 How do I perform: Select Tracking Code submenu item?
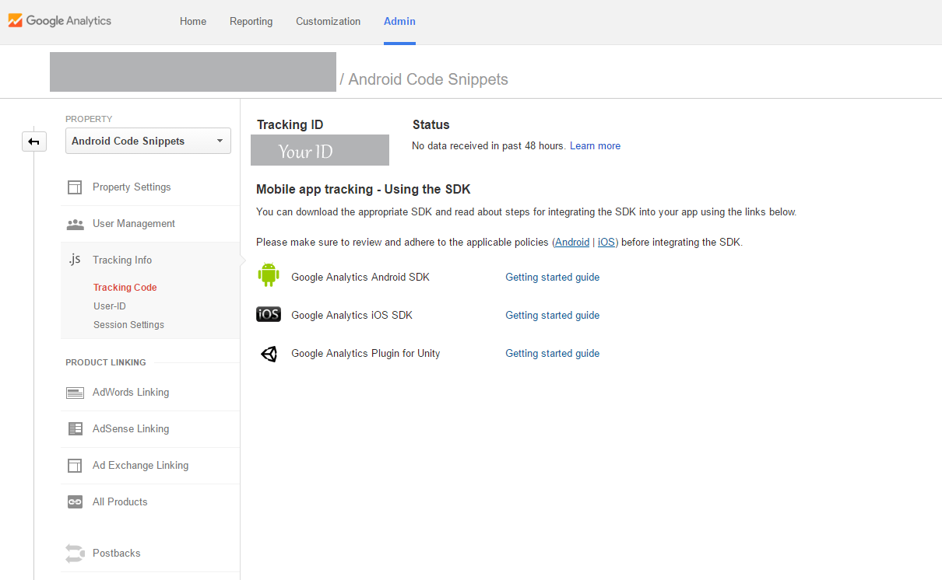[x=125, y=288]
